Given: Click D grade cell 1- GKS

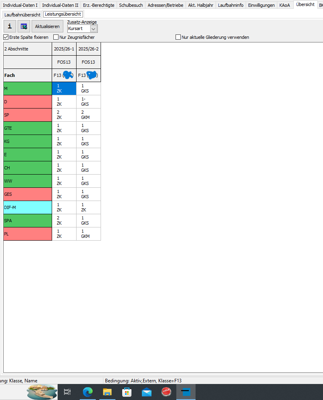Looking at the screenshot, I should (x=89, y=102).
